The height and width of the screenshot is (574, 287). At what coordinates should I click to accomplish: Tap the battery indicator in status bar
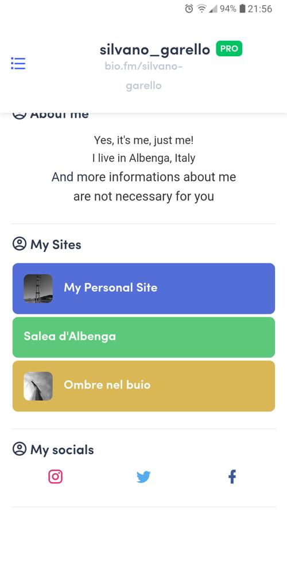point(242,9)
